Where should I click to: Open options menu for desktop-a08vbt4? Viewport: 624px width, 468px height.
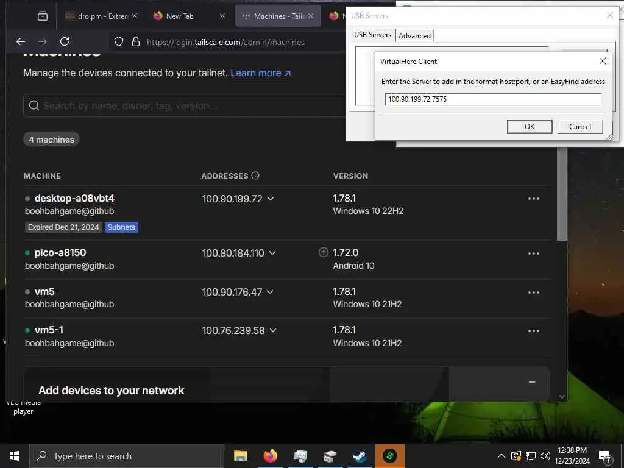(x=533, y=199)
